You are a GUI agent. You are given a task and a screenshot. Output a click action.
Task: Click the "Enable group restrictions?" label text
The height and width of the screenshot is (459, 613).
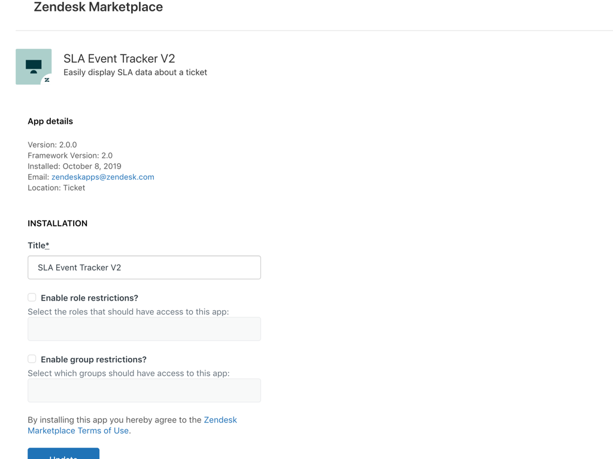click(93, 359)
